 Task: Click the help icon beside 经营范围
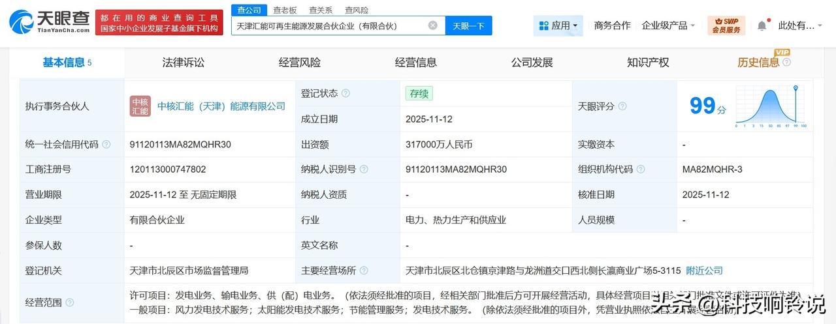pyautogui.click(x=70, y=302)
